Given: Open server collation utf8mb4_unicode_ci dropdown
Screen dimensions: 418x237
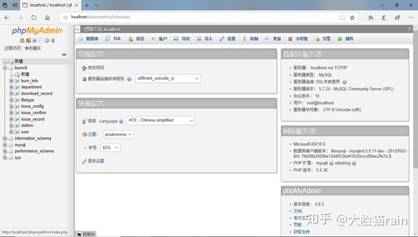Looking at the screenshot, I should 168,79.
